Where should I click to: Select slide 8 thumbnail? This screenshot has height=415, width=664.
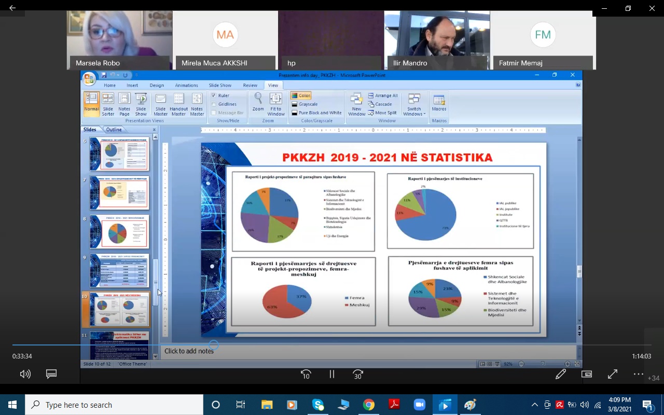click(119, 232)
